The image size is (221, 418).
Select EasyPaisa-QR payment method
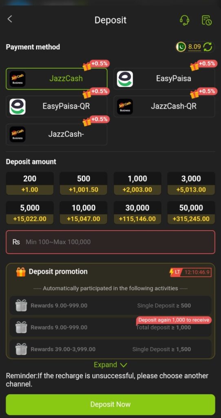(x=57, y=107)
